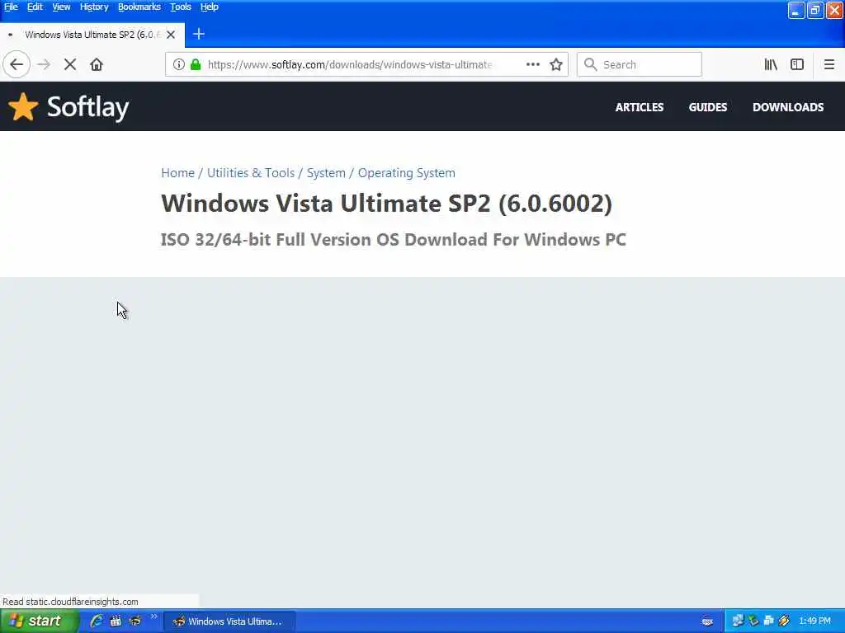845x633 pixels.
Task: Switch to Windows Vista Ultima taskbar button
Action: (x=229, y=621)
